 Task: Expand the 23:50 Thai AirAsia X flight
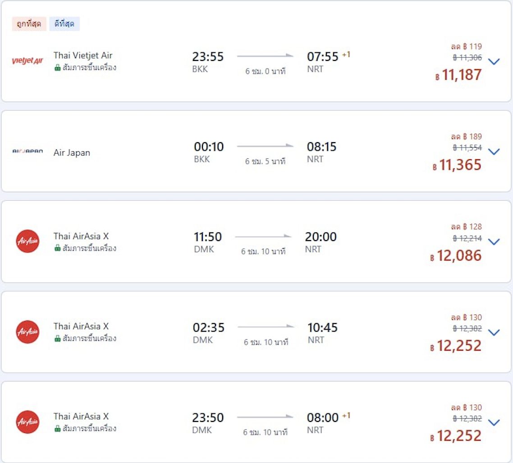[x=494, y=423]
